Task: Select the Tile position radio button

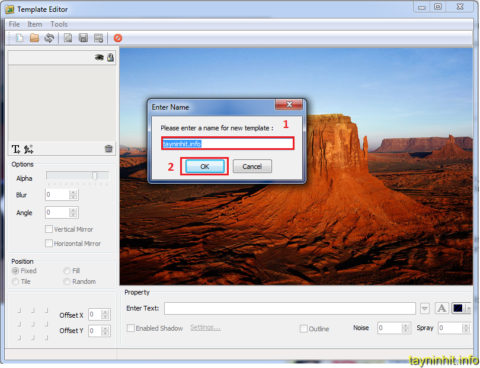Action: click(15, 281)
